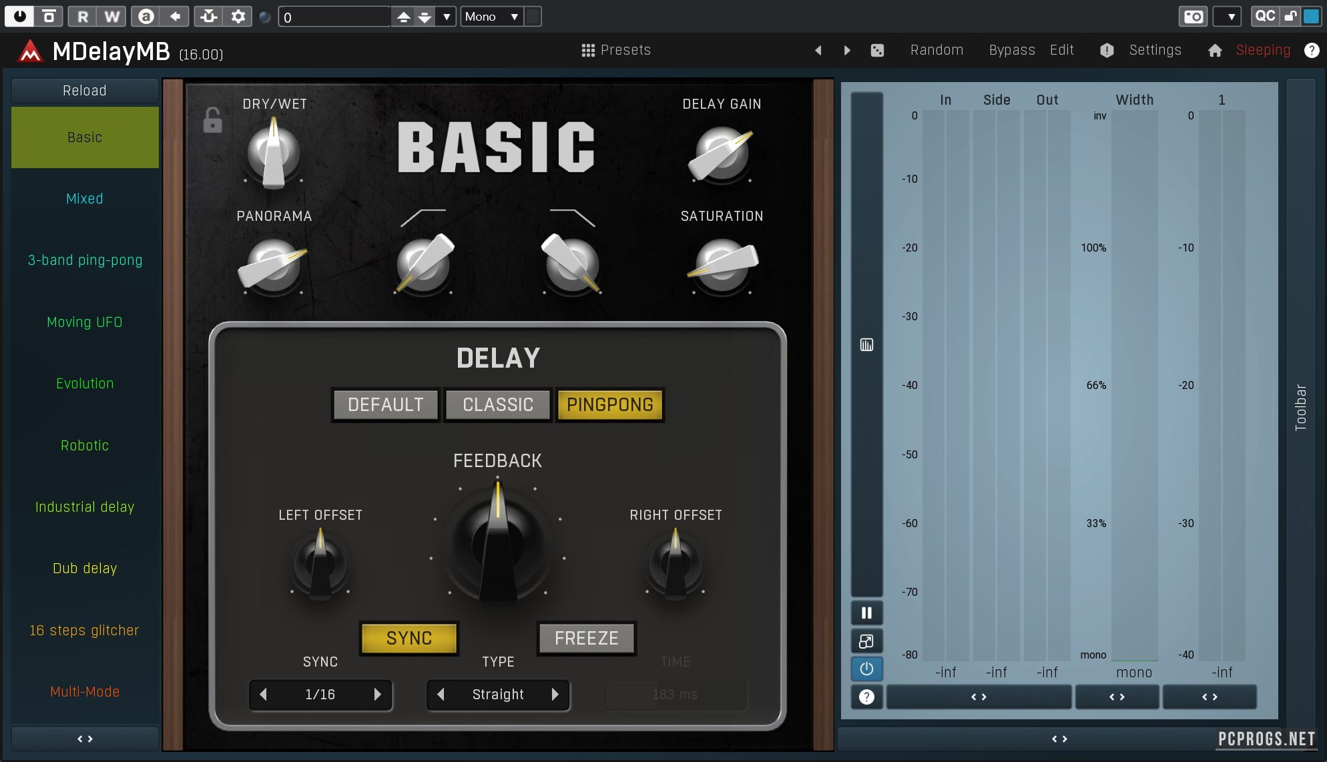This screenshot has height=762, width=1327.
Task: Open the camera screenshot icon
Action: point(1193,16)
